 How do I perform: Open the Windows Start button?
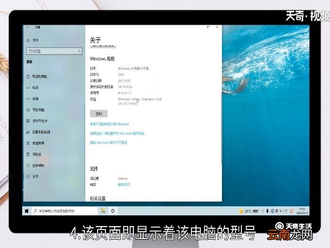tap(27, 211)
